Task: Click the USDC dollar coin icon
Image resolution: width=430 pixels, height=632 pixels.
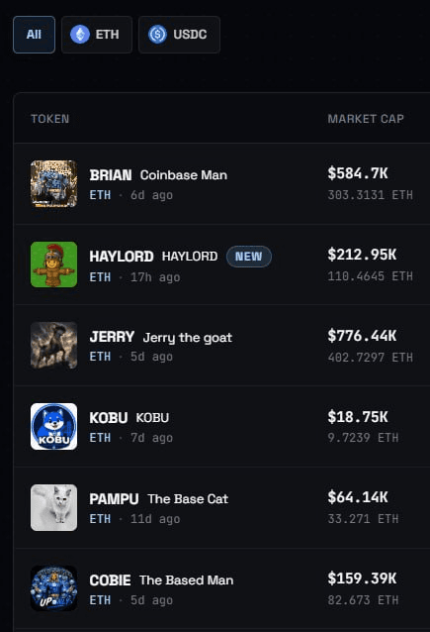Action: (157, 35)
